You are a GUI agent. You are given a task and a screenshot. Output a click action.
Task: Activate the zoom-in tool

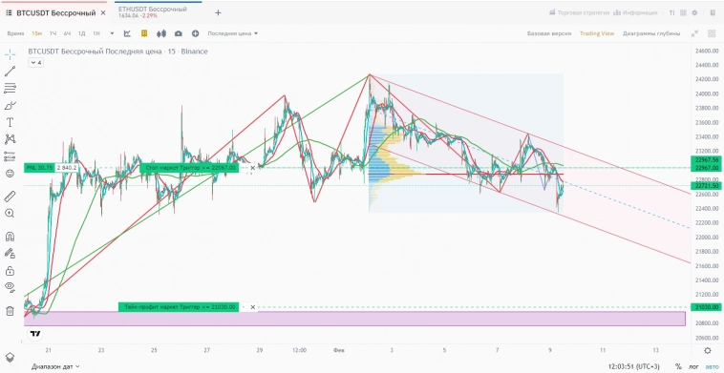10,213
